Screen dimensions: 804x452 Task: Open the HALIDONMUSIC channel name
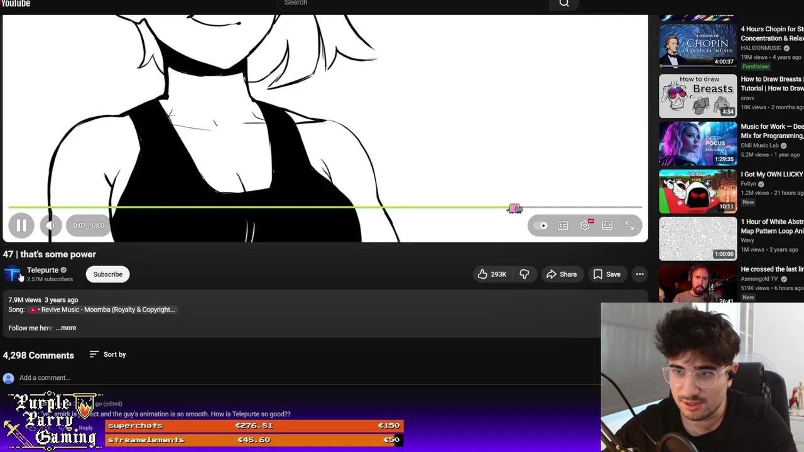point(761,48)
